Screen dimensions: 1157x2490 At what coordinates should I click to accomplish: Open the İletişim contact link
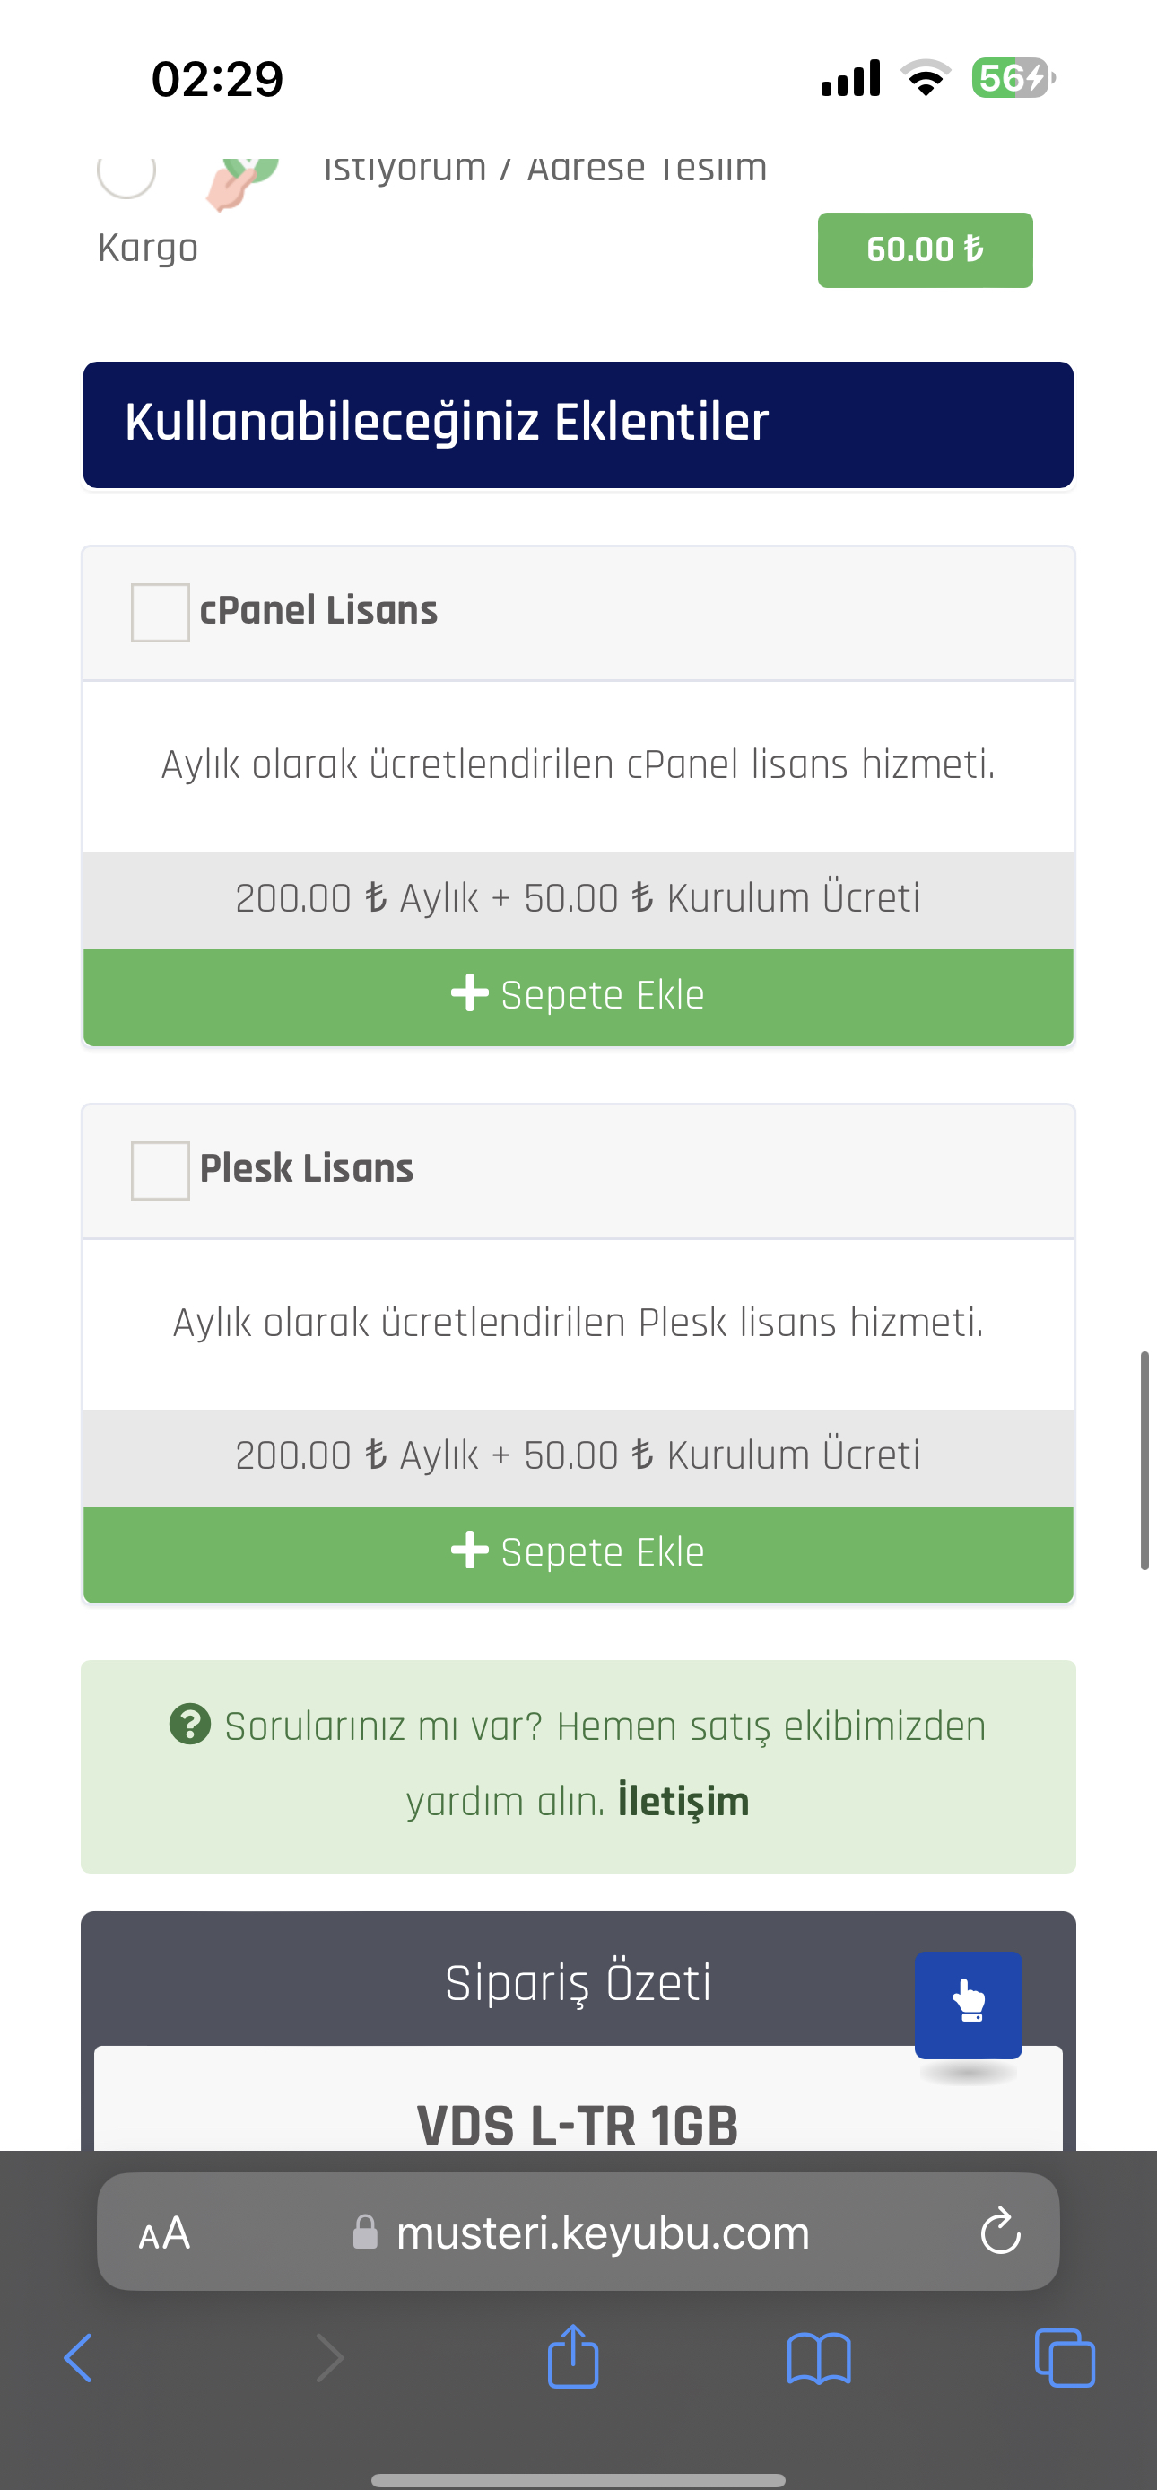(683, 1801)
